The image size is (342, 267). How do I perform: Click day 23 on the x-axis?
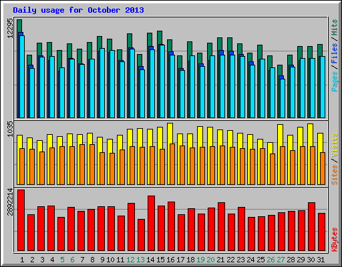click(x=240, y=260)
